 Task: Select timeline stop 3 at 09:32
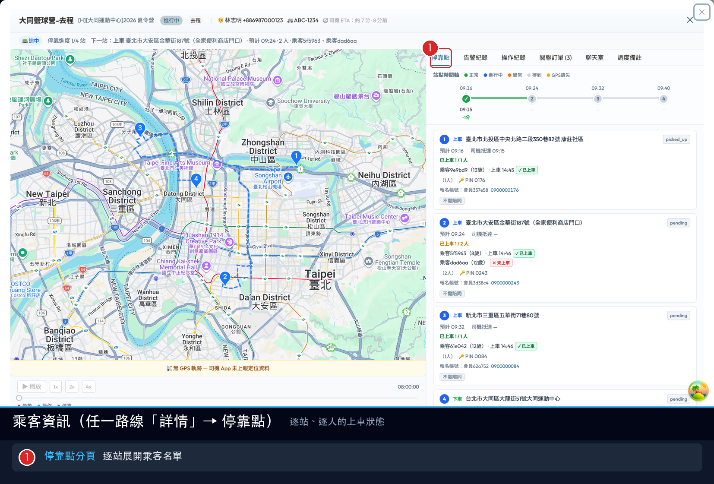point(598,99)
